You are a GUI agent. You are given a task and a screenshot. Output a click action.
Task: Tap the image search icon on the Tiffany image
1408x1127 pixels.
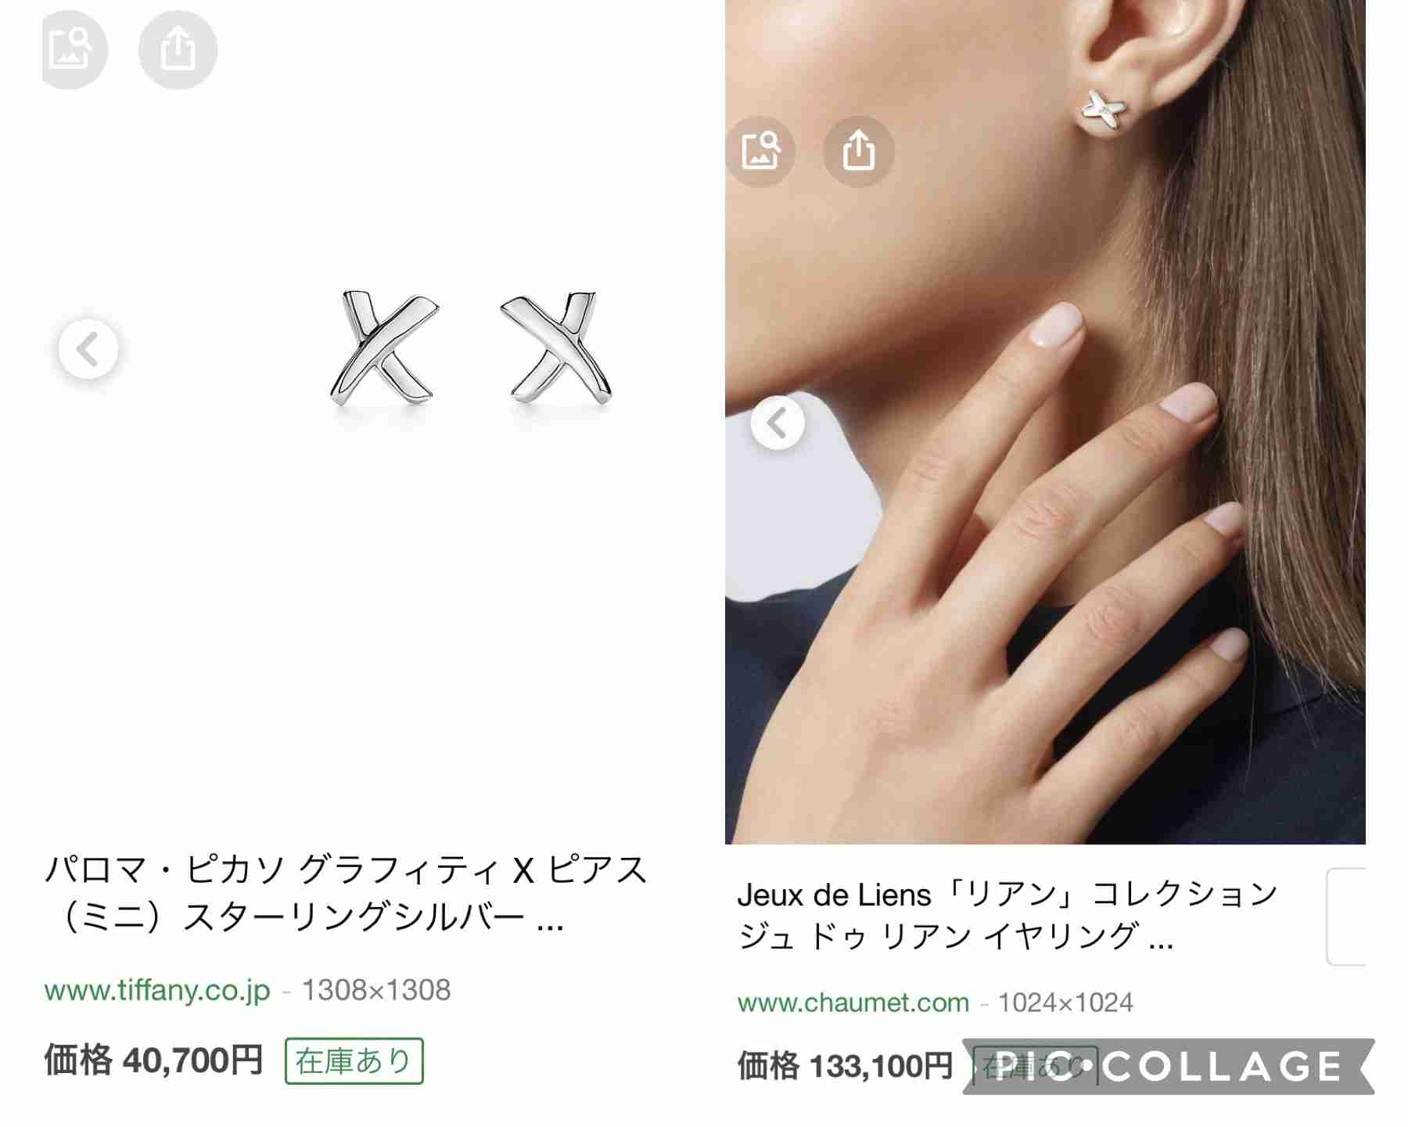coord(72,49)
